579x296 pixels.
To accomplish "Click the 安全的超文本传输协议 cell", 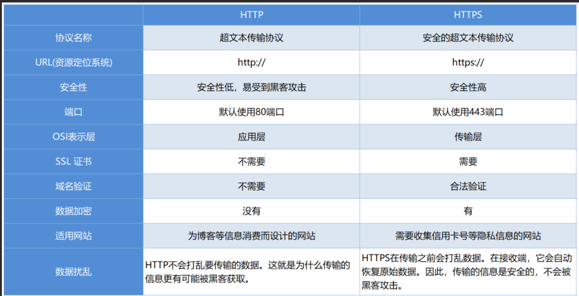I will click(x=468, y=38).
